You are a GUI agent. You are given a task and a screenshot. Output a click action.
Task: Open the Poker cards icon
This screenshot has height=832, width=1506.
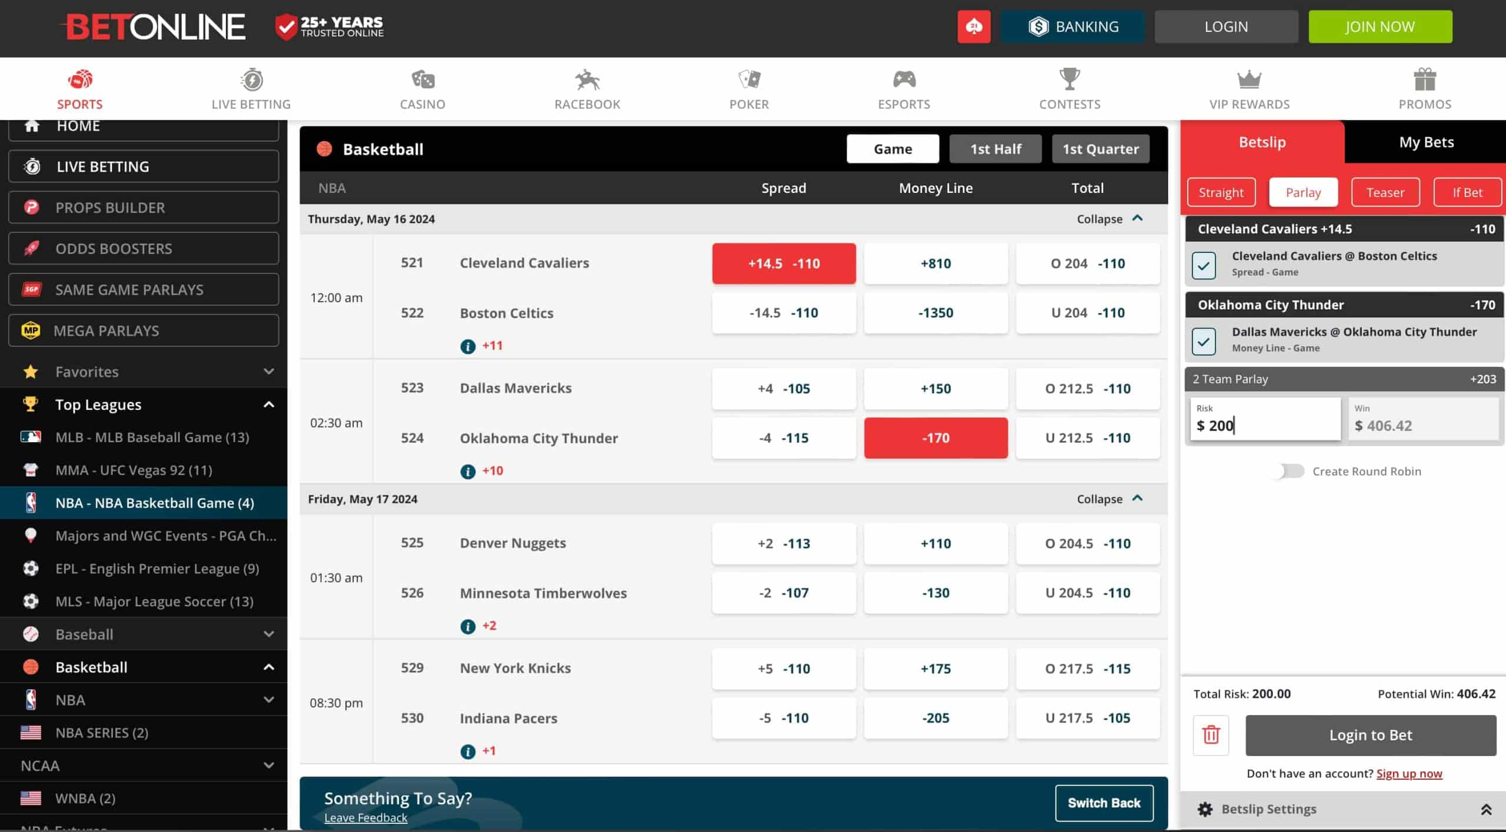[749, 79]
